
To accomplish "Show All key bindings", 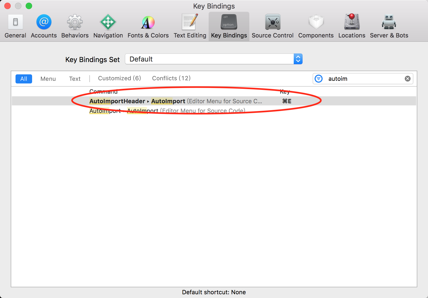I will (x=24, y=79).
